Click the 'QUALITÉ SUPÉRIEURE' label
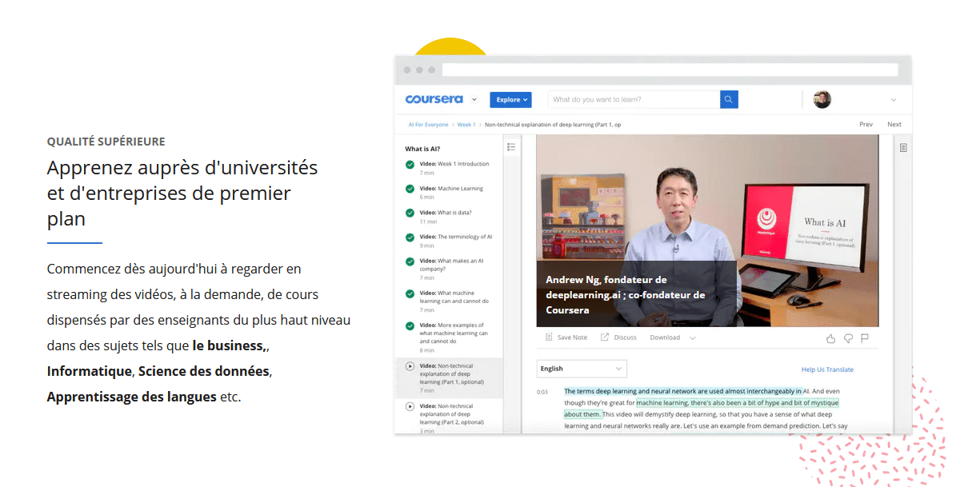The width and height of the screenshot is (968, 487). click(106, 142)
